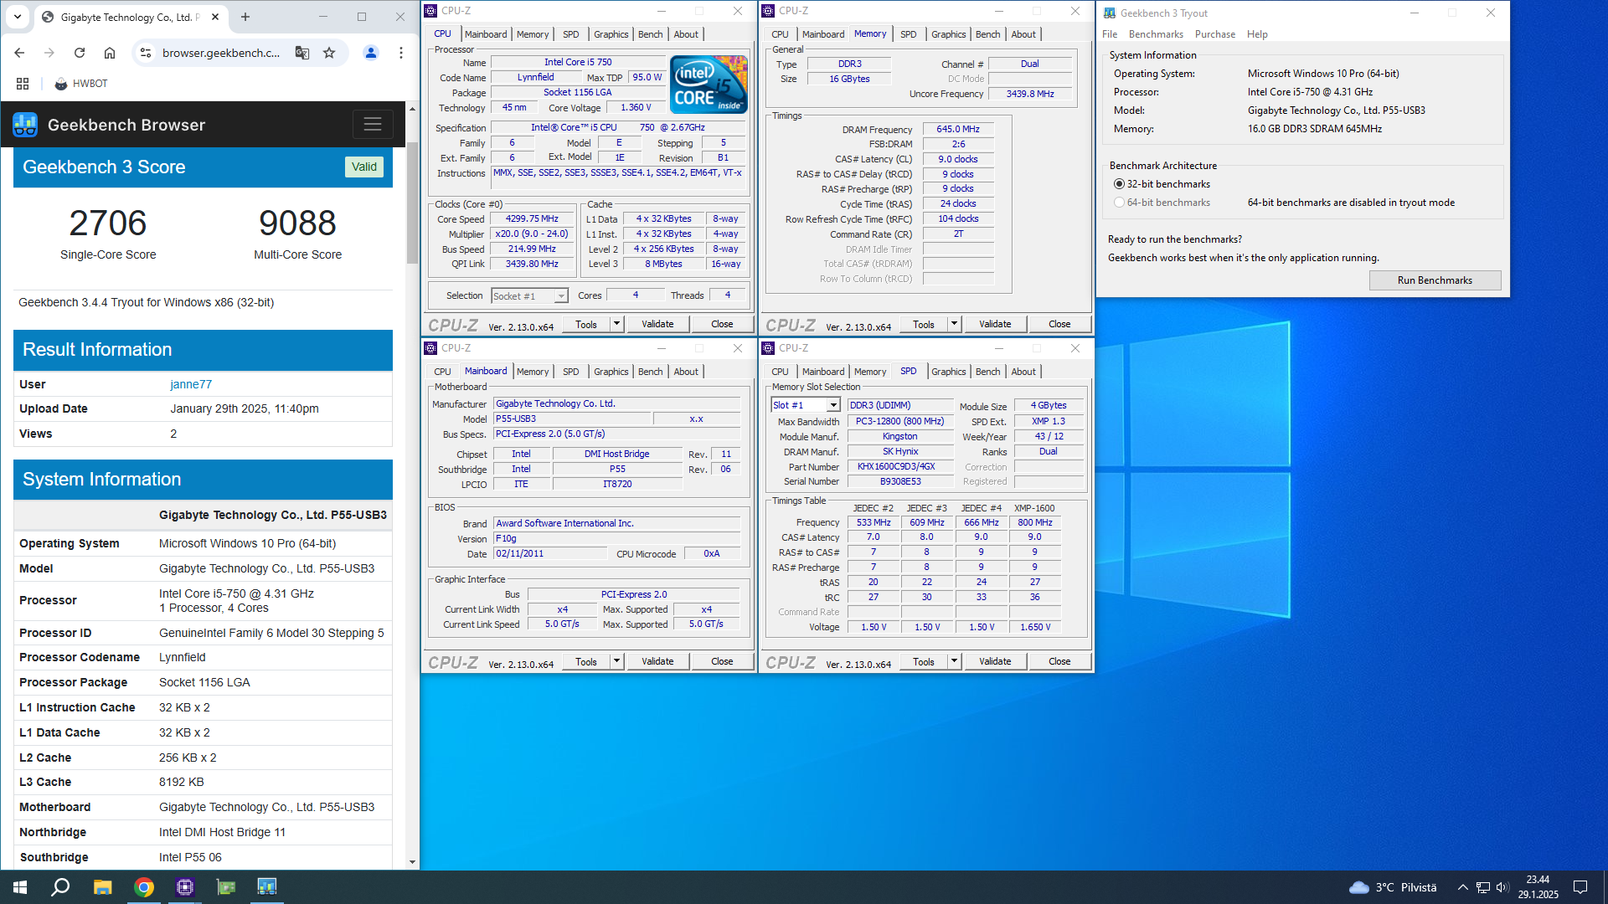Click the KHX1600C9D3/4GX part number field
Screen dimensions: 1608x904
click(x=900, y=466)
